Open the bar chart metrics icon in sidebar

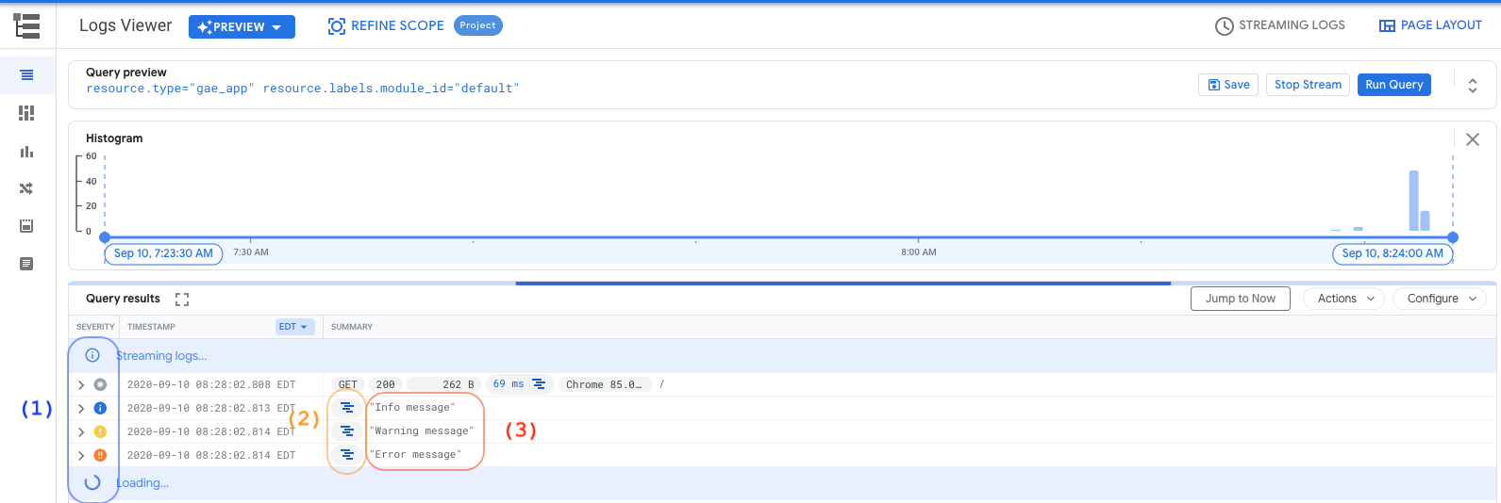click(26, 151)
